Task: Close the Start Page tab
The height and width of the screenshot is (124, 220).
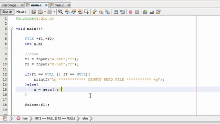Action: [22, 6]
